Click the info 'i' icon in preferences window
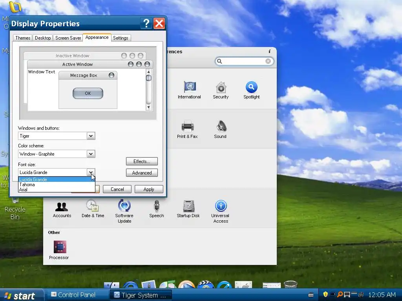 pos(269,51)
